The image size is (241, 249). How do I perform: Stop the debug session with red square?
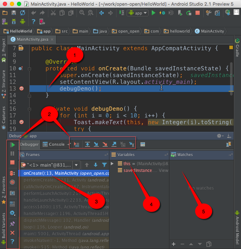[12, 162]
